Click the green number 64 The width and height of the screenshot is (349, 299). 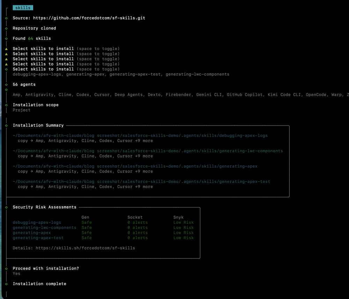tap(30, 38)
